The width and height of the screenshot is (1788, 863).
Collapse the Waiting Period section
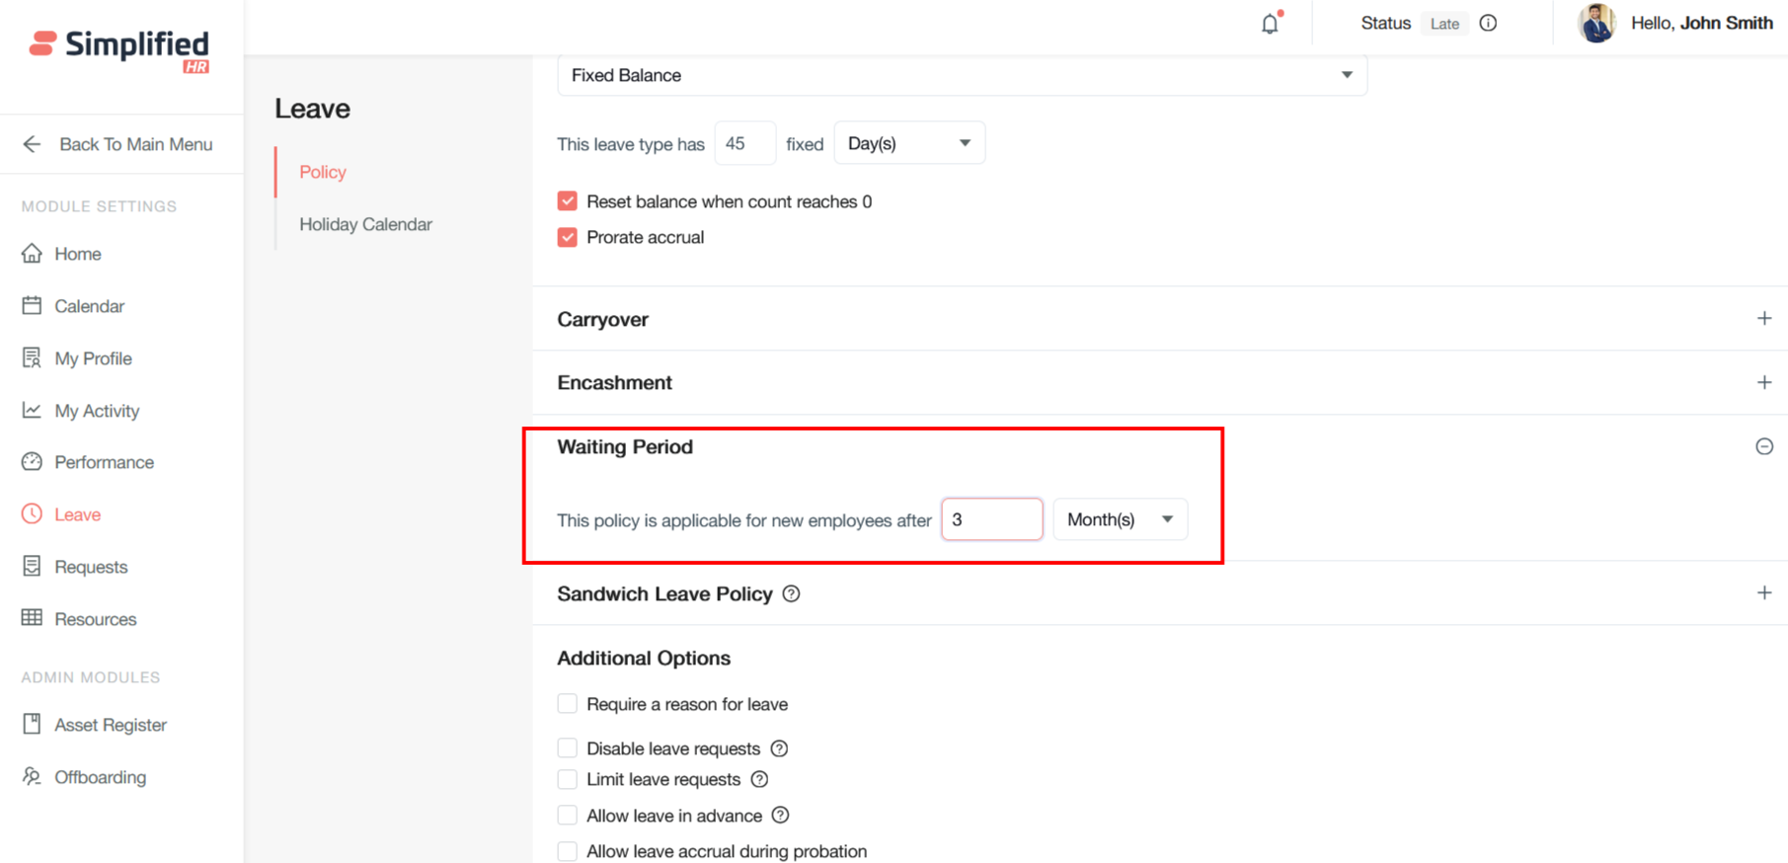(x=1763, y=447)
